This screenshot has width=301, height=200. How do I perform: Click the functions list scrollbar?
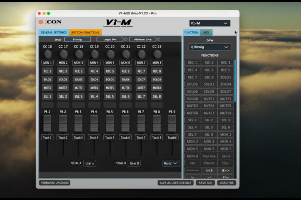click(235, 81)
